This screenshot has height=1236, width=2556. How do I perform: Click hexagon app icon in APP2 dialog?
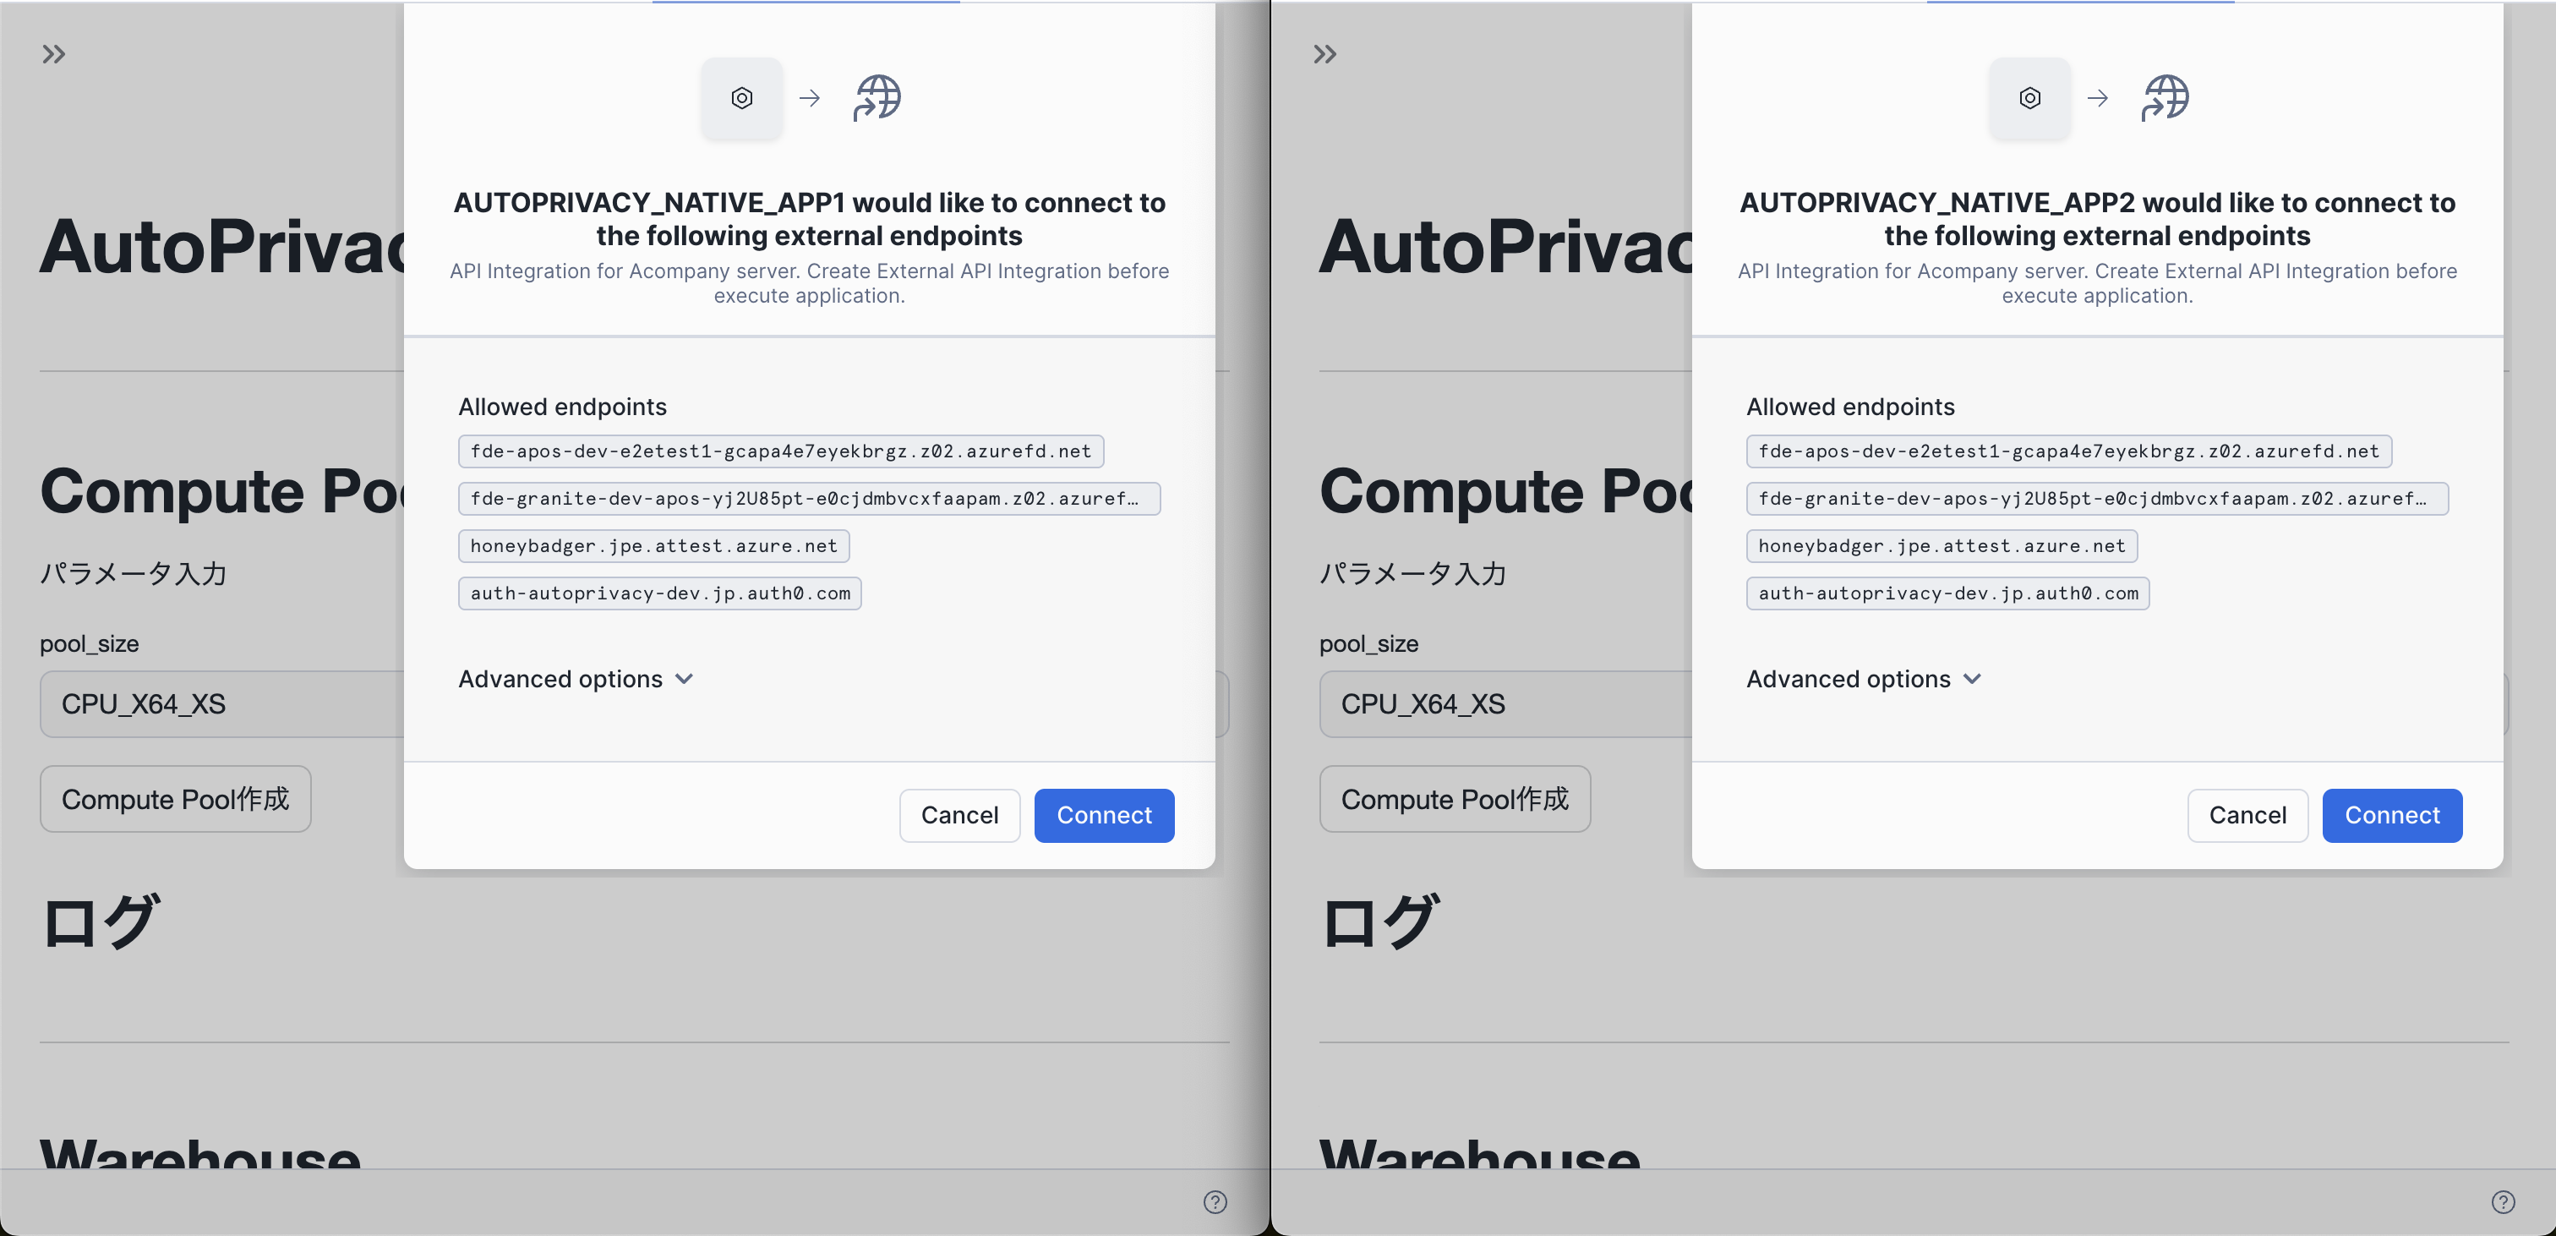point(2029,98)
